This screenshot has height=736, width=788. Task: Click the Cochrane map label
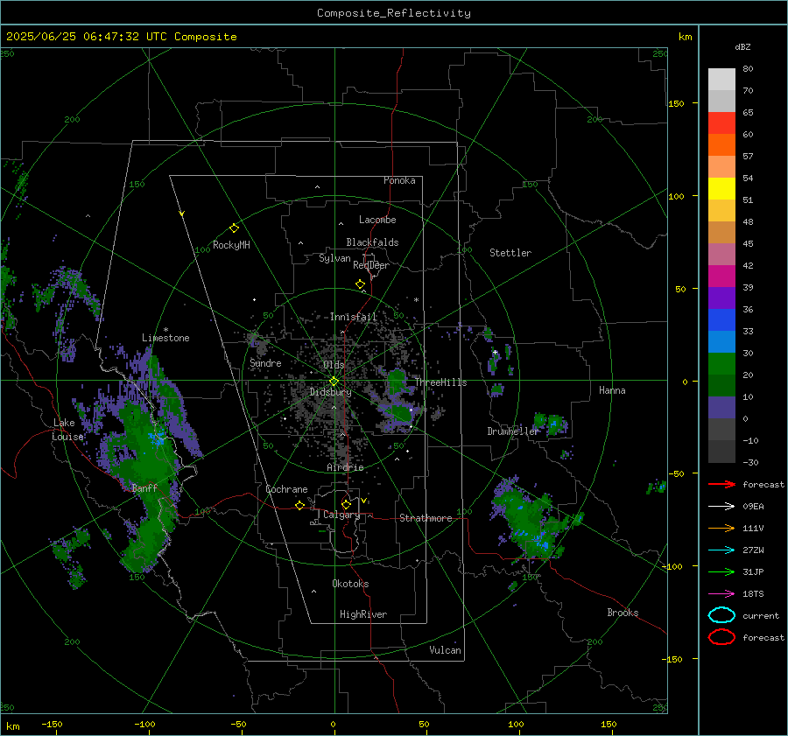[286, 489]
